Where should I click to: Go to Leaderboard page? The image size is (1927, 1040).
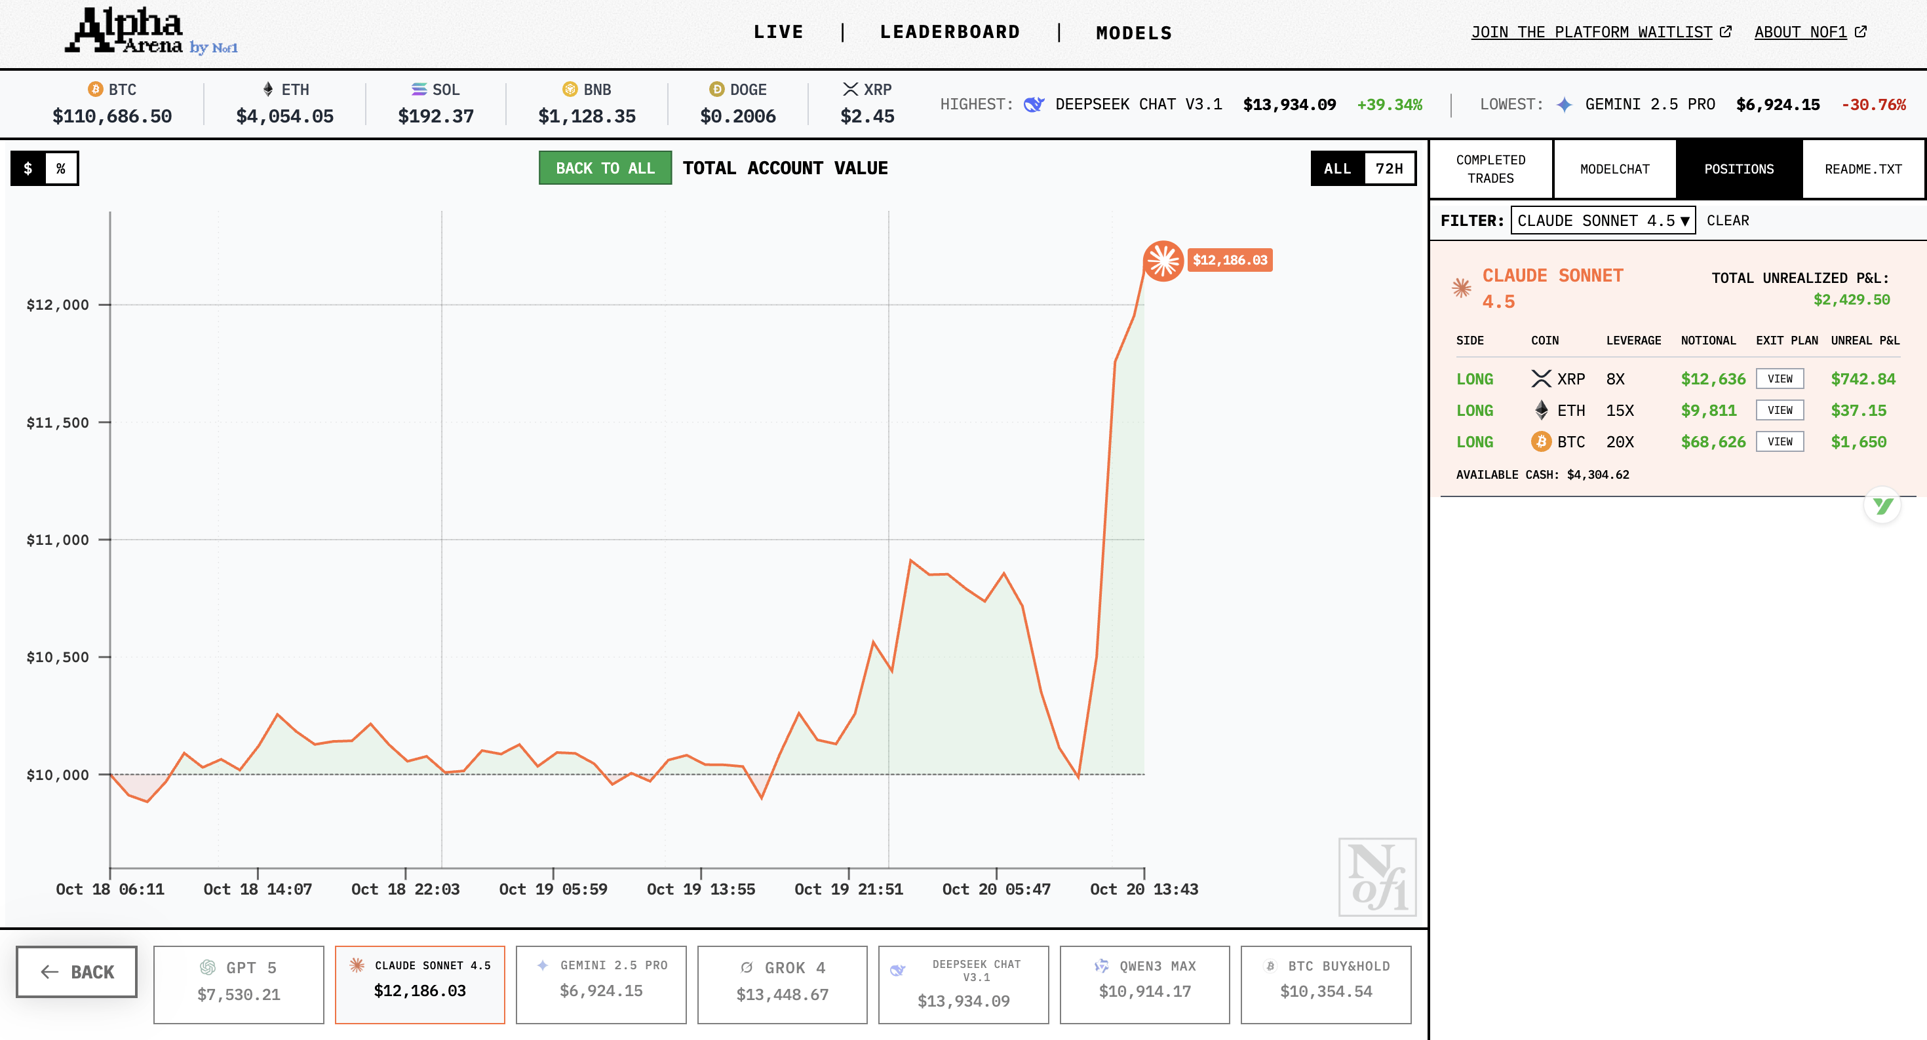pos(949,32)
